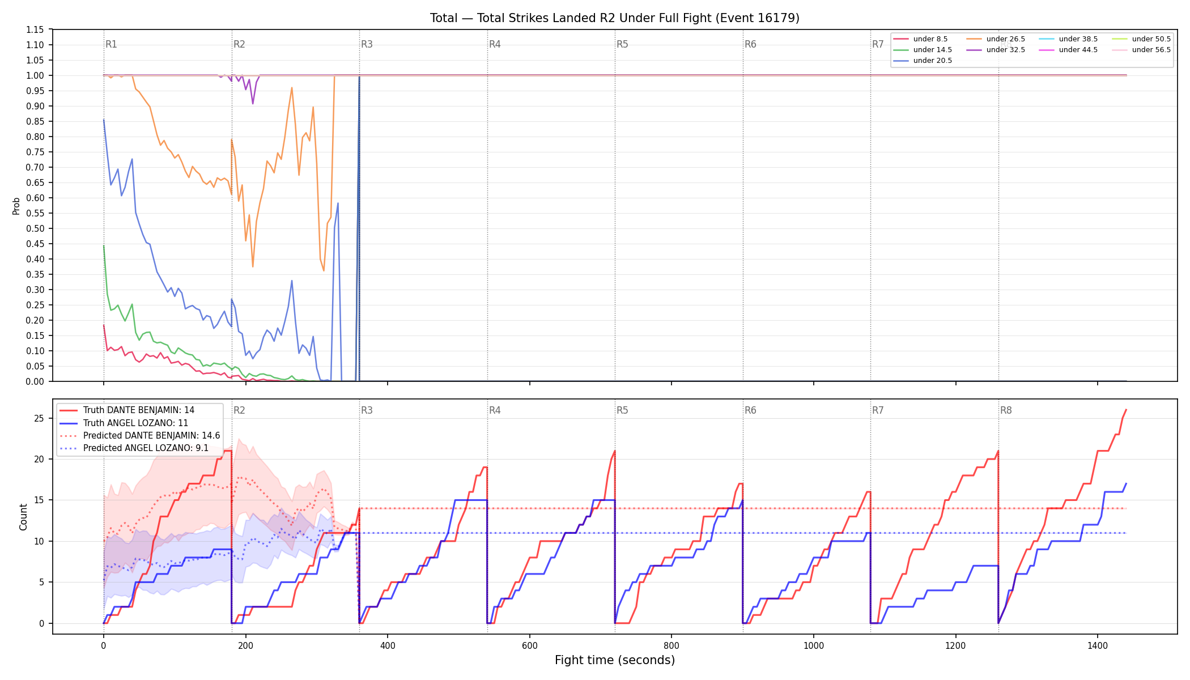Select the 'under 14.5' legend label
This screenshot has height=680, width=1190.
tap(932, 50)
